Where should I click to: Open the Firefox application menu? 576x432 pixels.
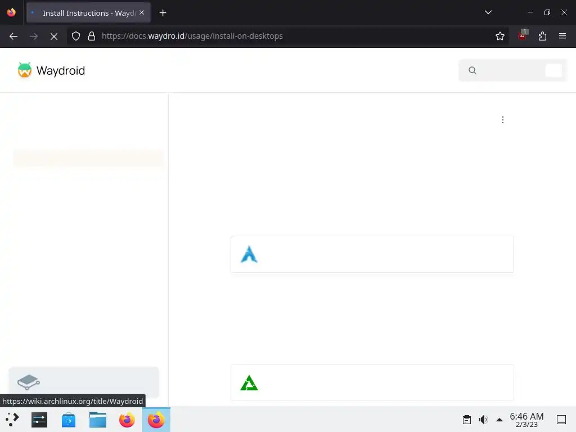[x=562, y=36]
